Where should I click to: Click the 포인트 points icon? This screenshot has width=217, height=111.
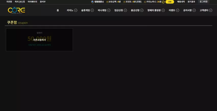coord(124,2)
